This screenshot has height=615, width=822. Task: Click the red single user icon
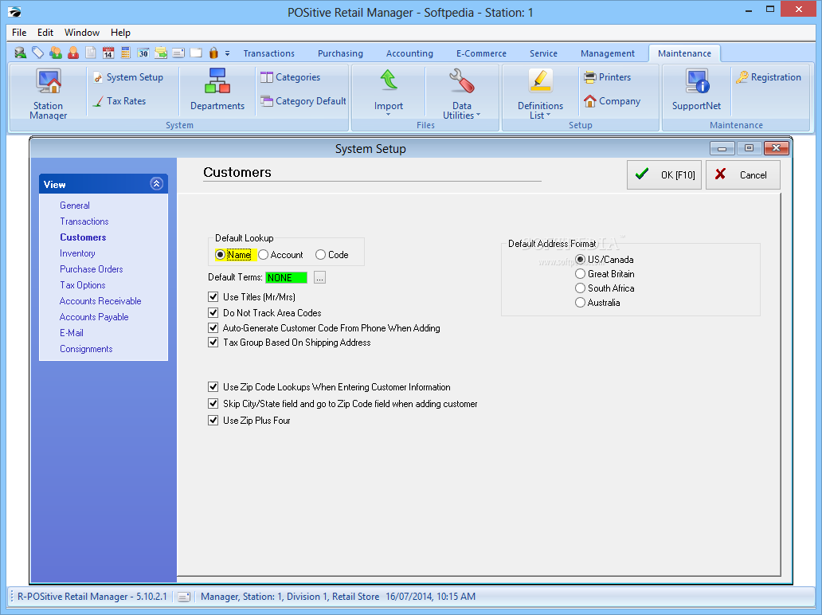(72, 53)
